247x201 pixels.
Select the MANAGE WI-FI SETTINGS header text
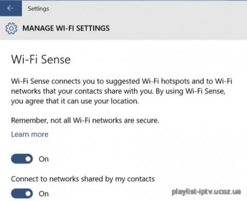(x=66, y=28)
